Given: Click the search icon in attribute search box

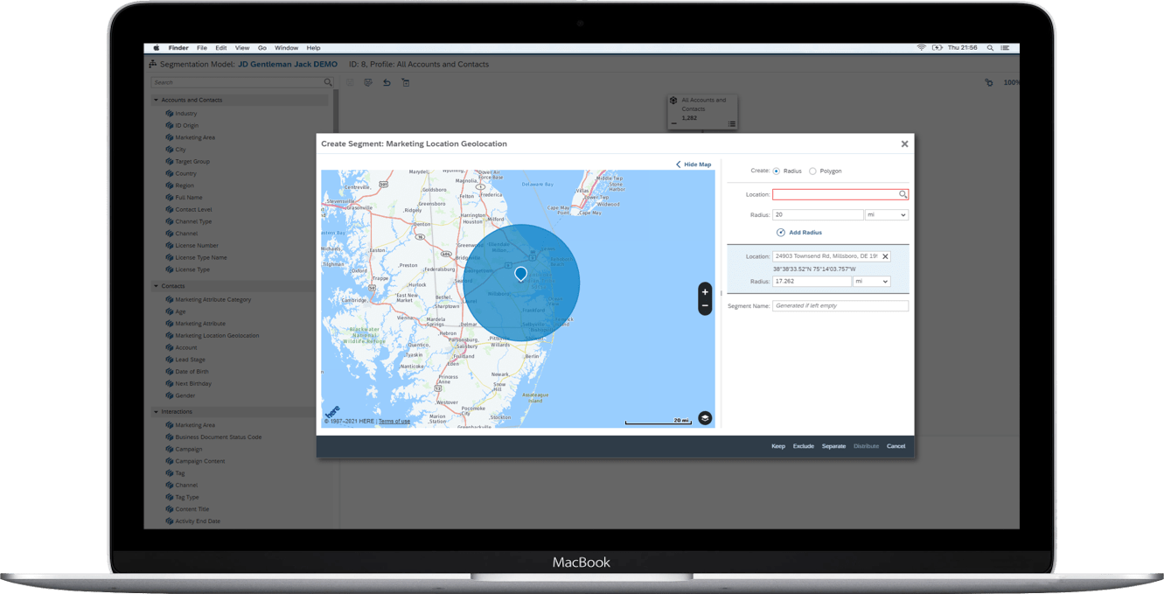Looking at the screenshot, I should [x=328, y=82].
